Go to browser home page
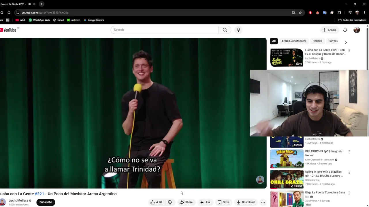 click(9, 13)
